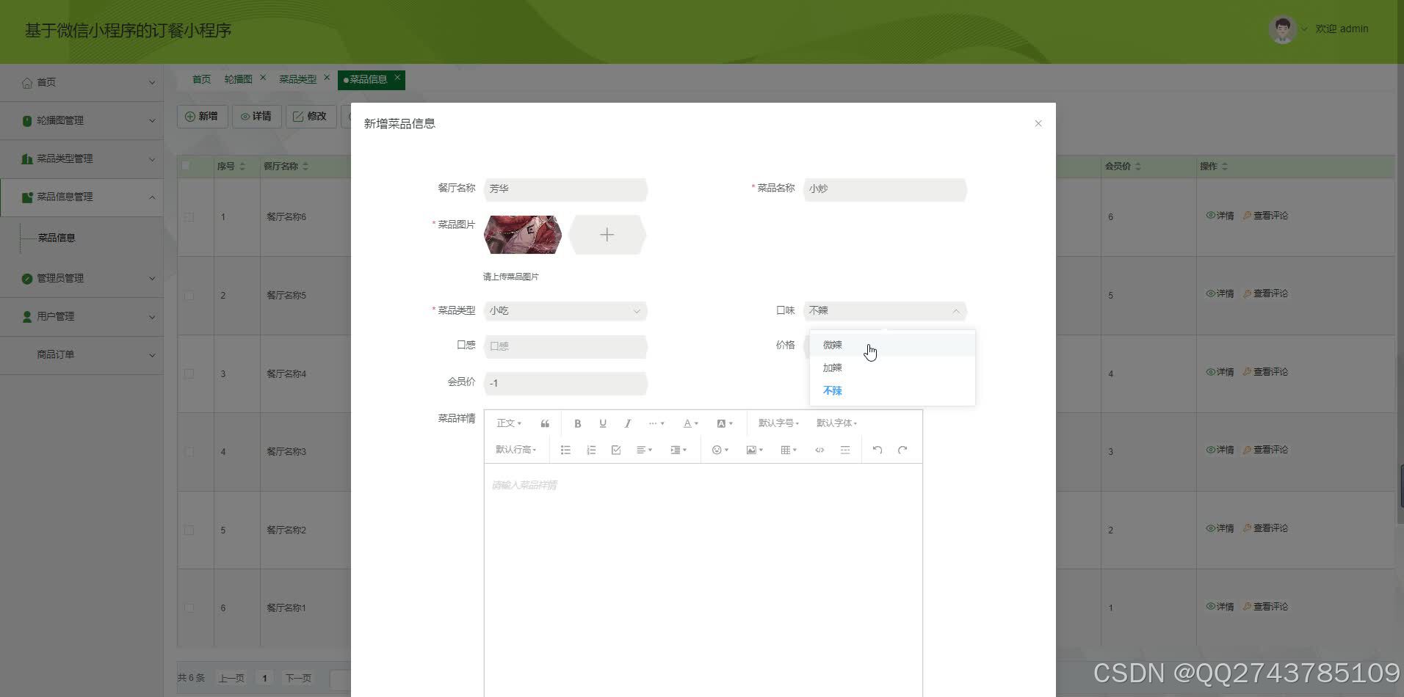Expand 菜品类型管理 in the sidebar
The width and height of the screenshot is (1404, 697).
coord(82,159)
